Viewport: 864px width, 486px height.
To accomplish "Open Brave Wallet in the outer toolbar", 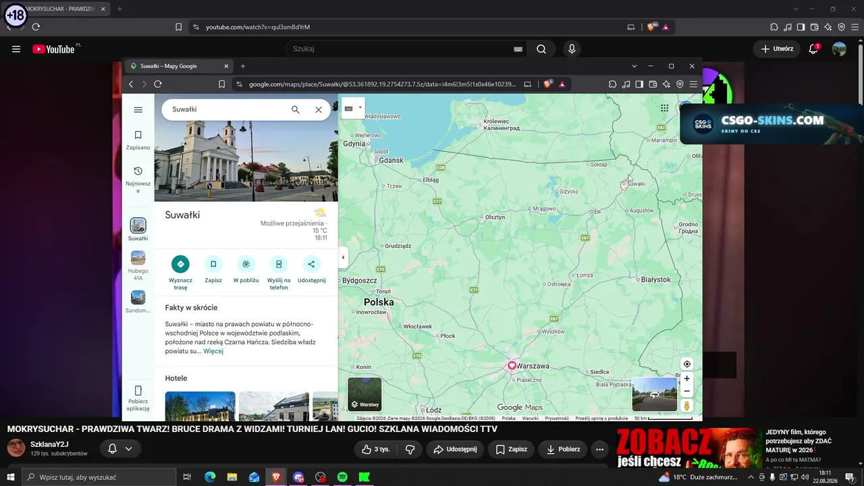I will 815,27.
